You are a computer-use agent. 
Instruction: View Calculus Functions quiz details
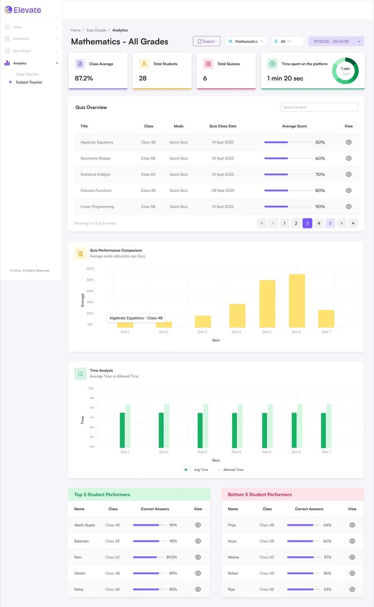pos(349,191)
